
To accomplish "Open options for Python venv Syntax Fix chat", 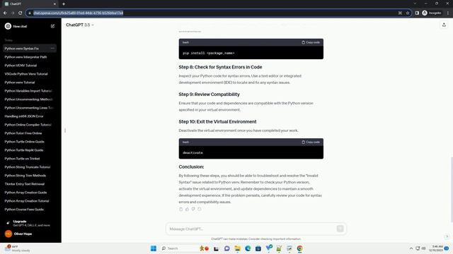I will (x=52, y=49).
